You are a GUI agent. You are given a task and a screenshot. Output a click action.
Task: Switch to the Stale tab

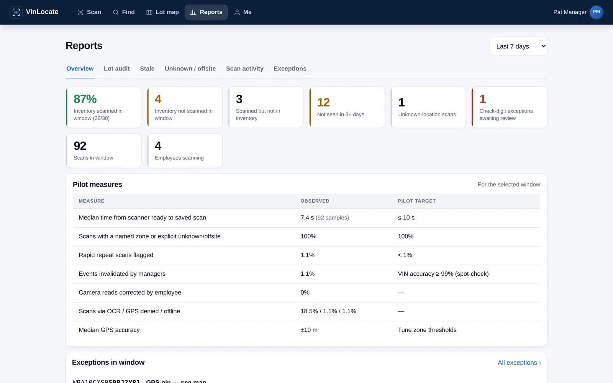(147, 69)
